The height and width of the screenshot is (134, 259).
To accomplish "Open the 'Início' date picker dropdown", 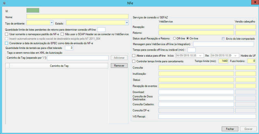I will click(x=202, y=55).
